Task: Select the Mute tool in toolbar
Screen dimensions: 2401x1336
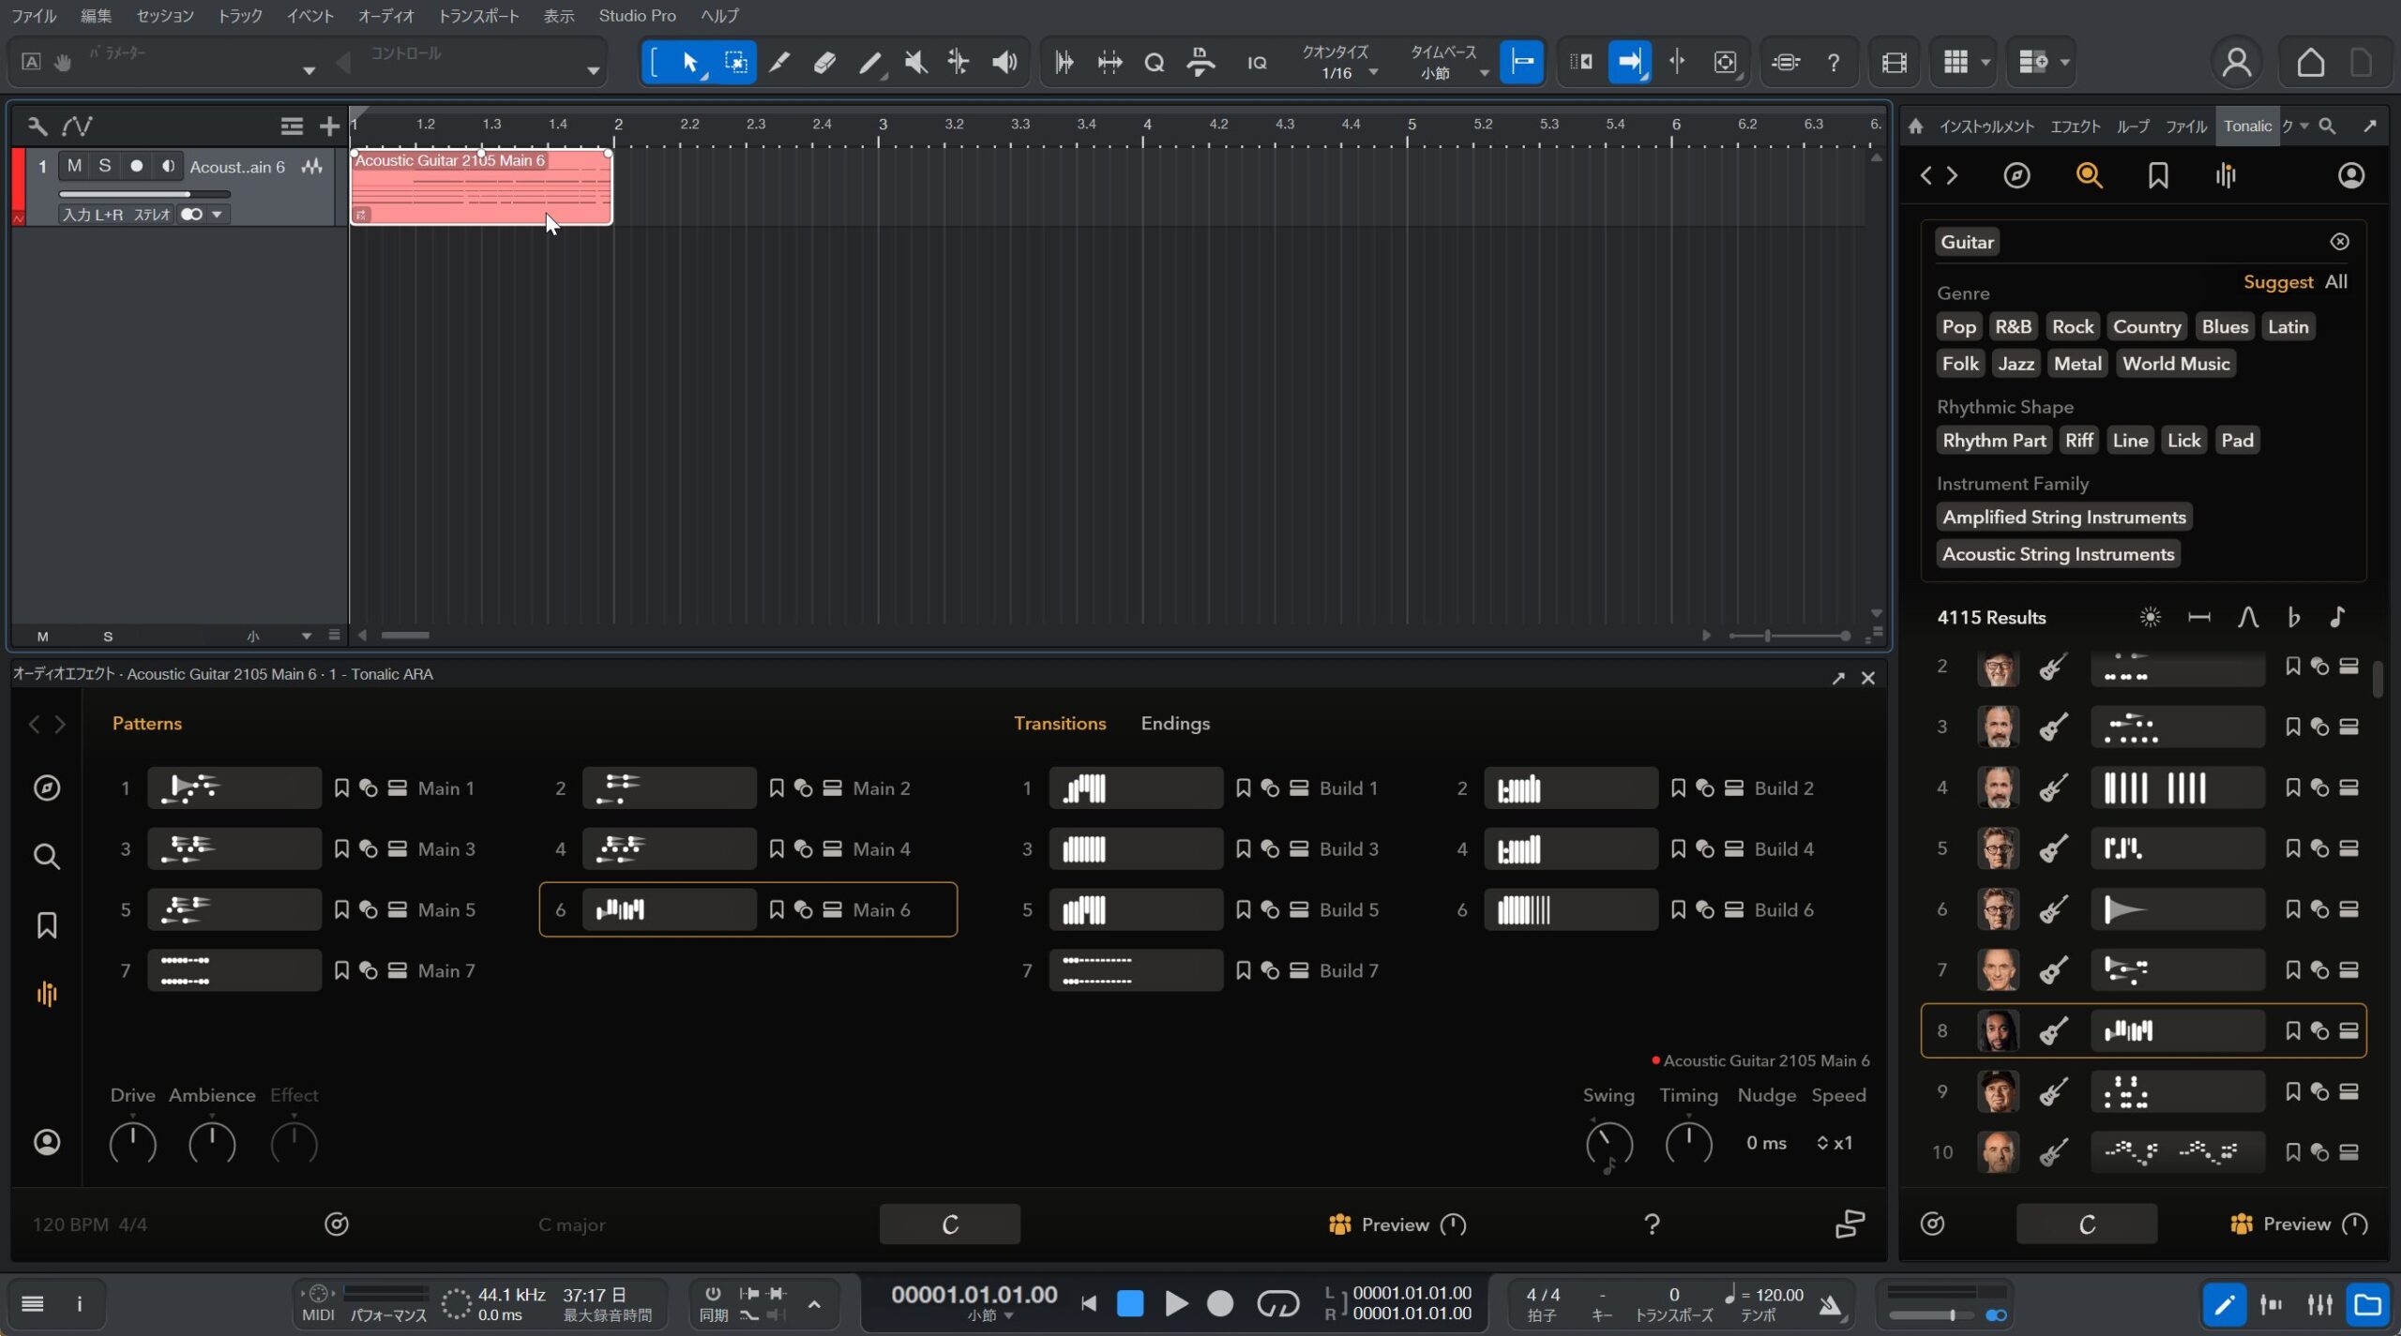Action: (x=915, y=63)
